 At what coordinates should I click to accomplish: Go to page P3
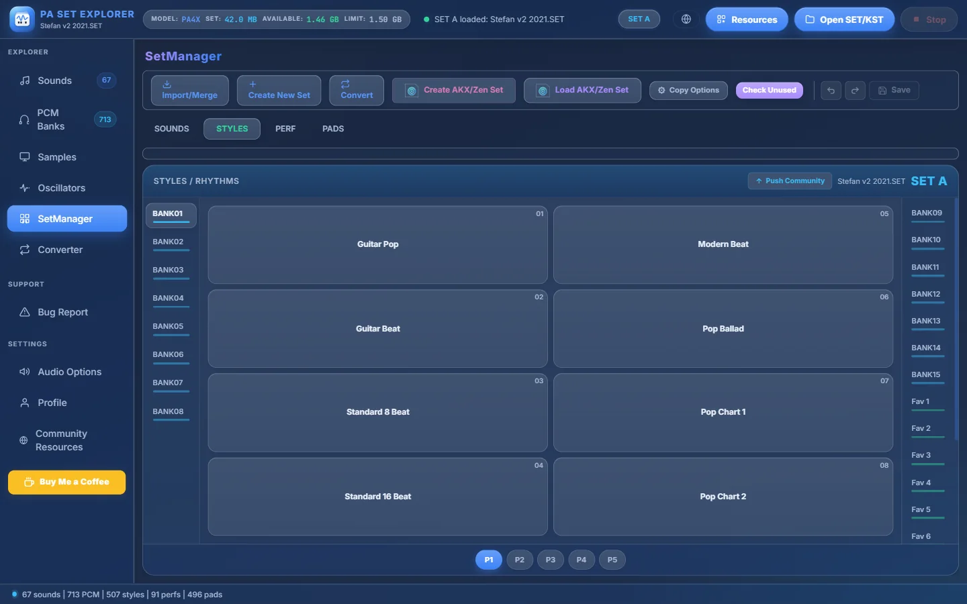tap(551, 560)
